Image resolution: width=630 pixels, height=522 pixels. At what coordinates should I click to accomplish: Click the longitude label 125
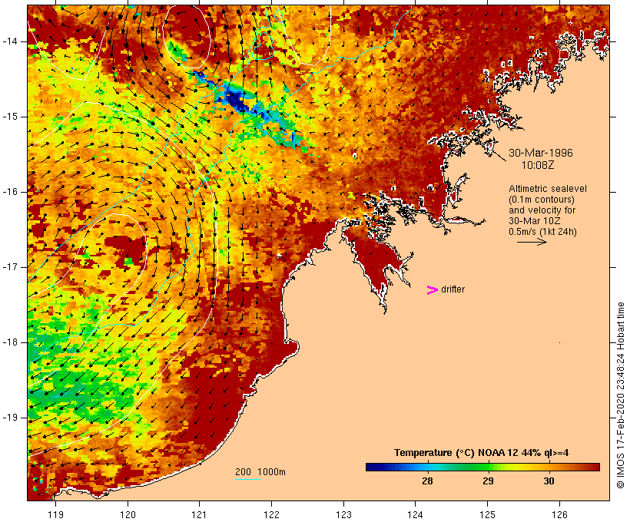(487, 515)
